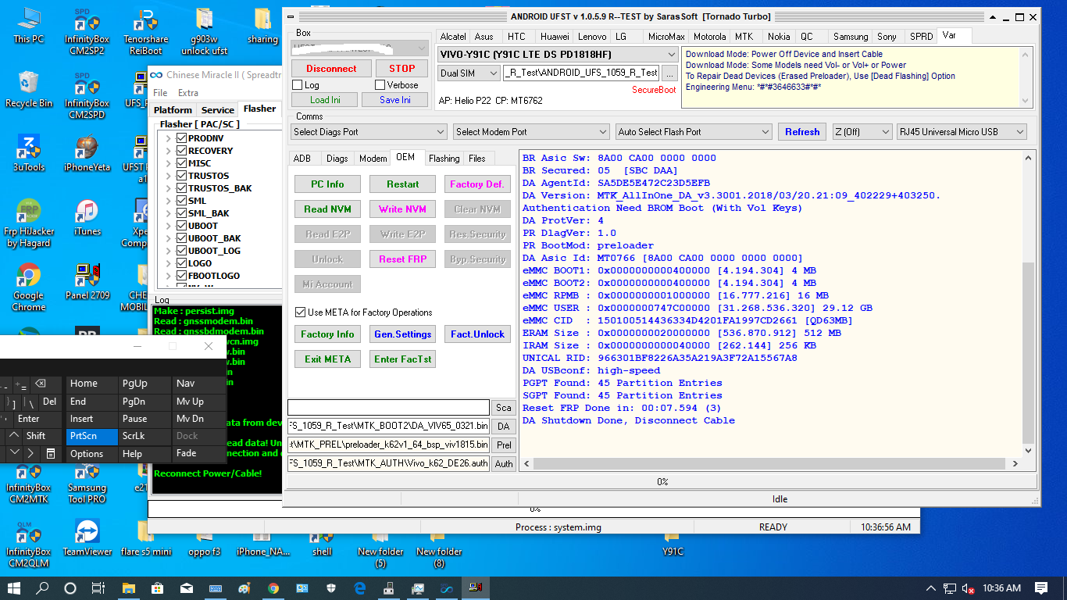Open the Dual SIM dropdown
Screen dimensions: 1067x600
pos(469,73)
